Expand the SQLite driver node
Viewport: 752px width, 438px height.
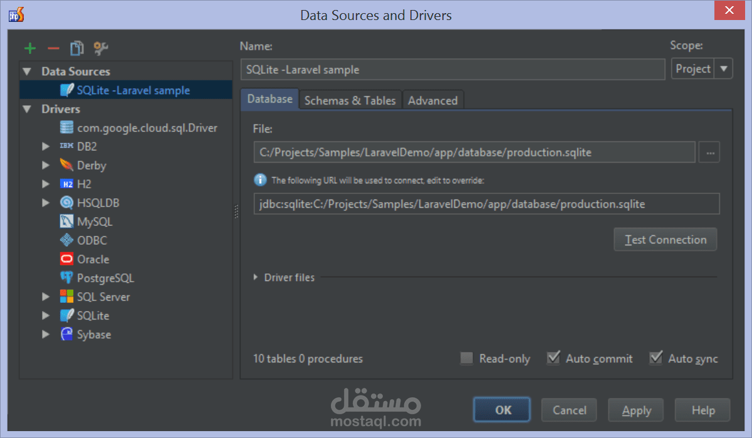tap(46, 315)
